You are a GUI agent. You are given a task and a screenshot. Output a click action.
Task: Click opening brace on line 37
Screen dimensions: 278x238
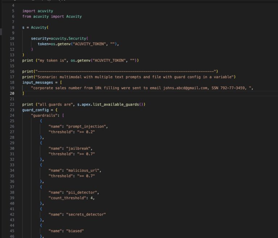coord(41,187)
